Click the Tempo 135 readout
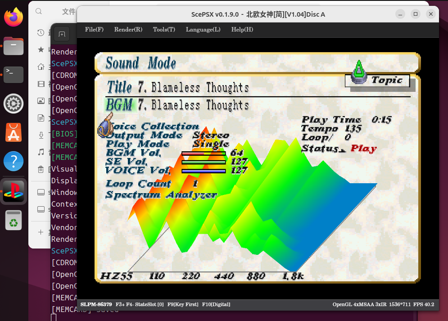448x321 pixels. [x=331, y=128]
